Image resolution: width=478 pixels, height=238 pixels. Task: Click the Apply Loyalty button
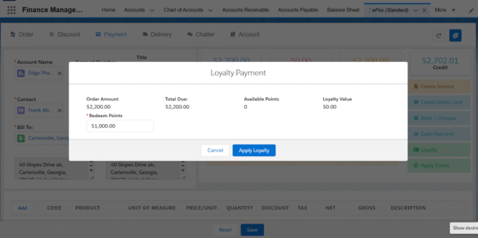[254, 150]
